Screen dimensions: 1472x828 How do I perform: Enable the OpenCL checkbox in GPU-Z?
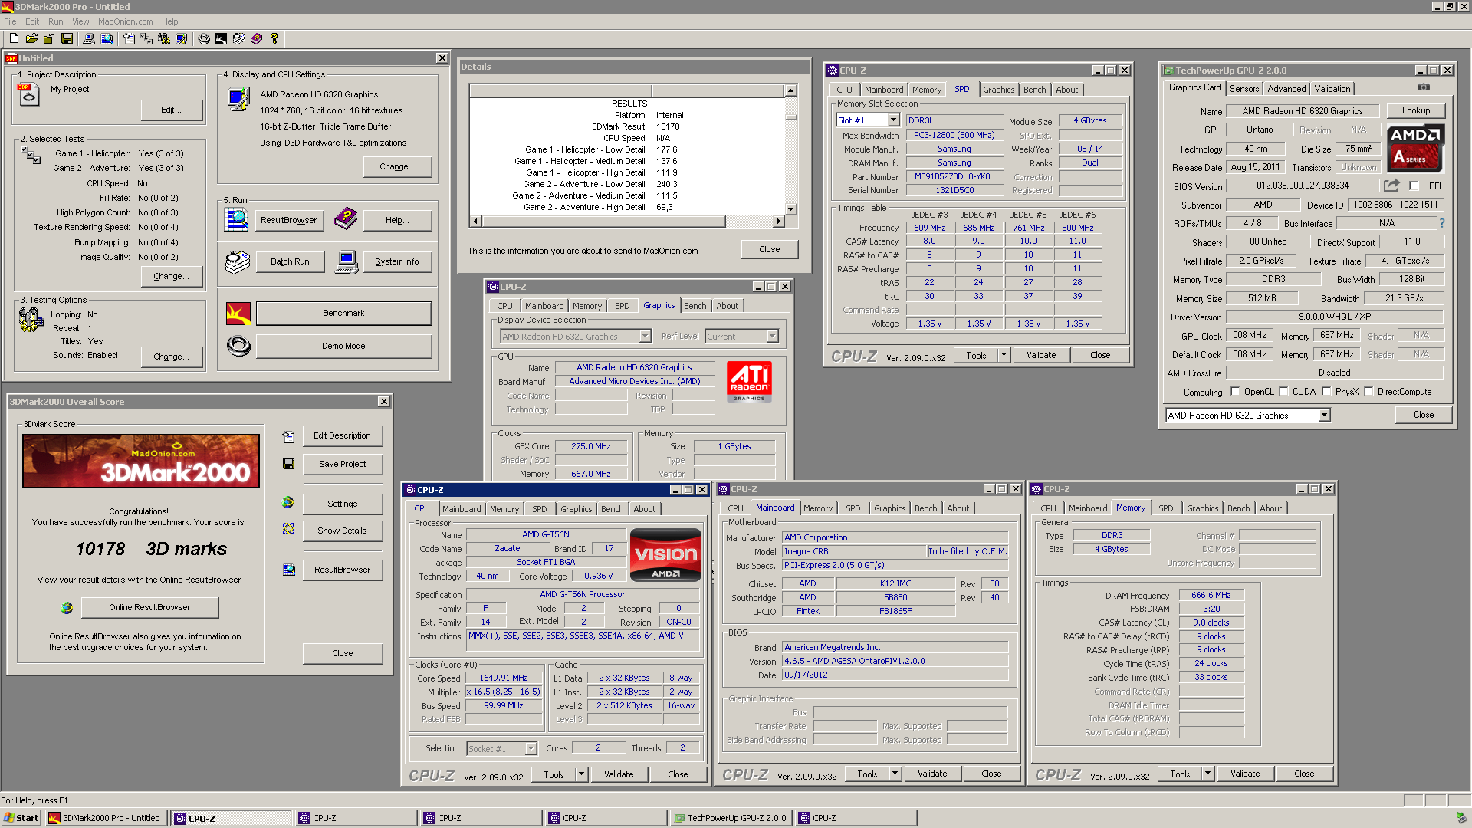pyautogui.click(x=1235, y=392)
